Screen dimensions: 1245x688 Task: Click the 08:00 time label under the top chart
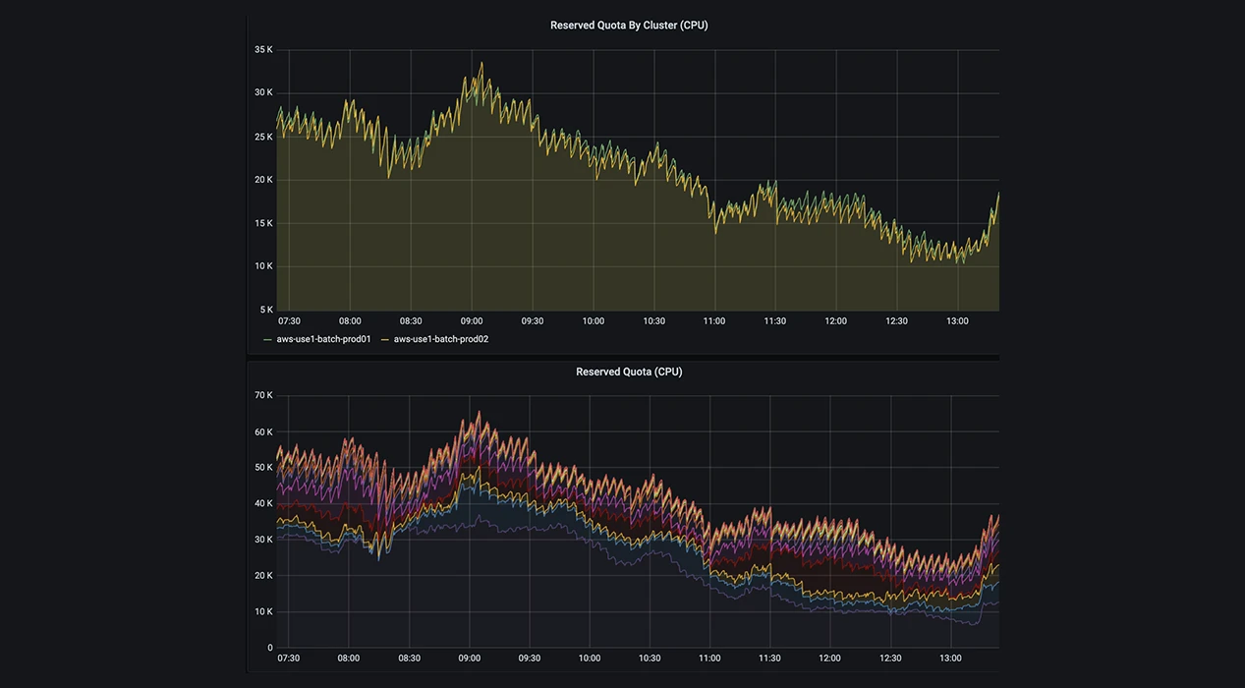(350, 321)
